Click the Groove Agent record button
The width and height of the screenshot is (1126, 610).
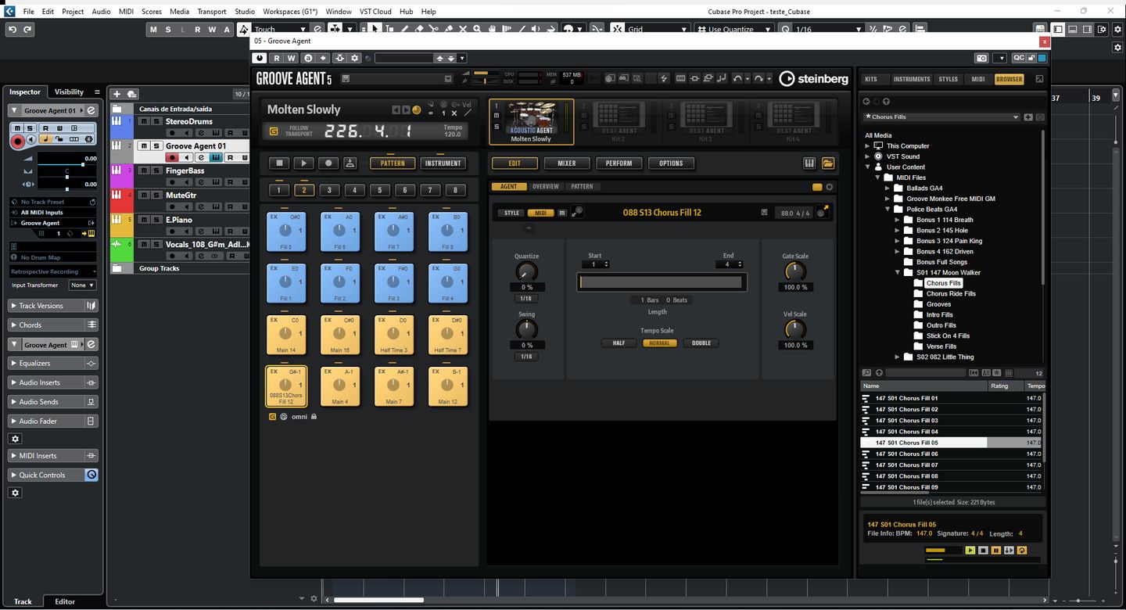pyautogui.click(x=328, y=163)
